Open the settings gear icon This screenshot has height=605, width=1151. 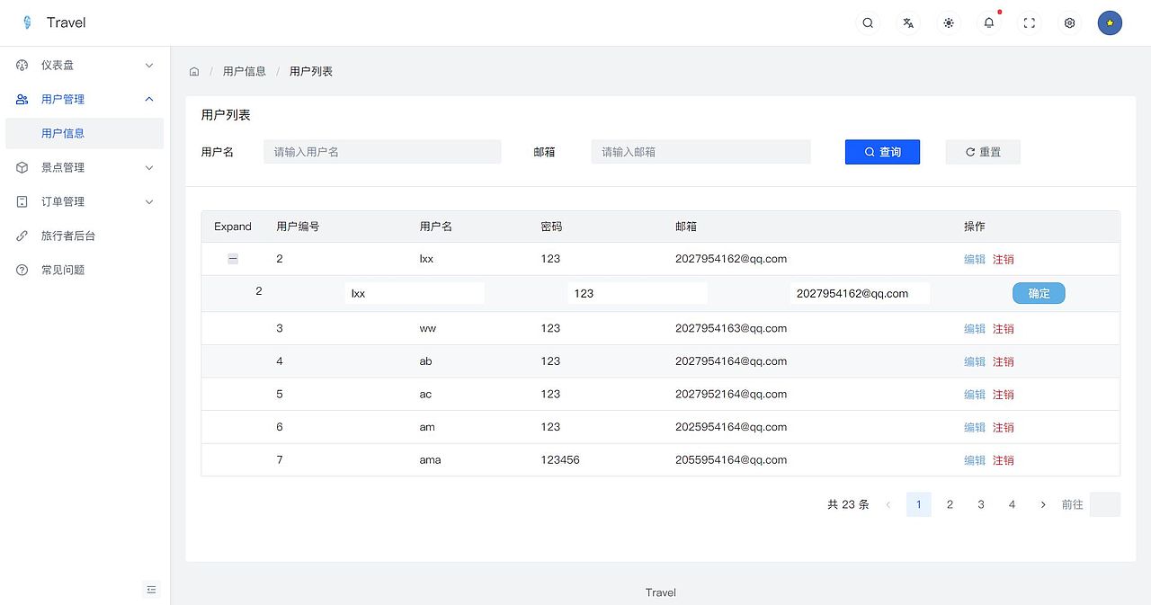(x=1069, y=22)
